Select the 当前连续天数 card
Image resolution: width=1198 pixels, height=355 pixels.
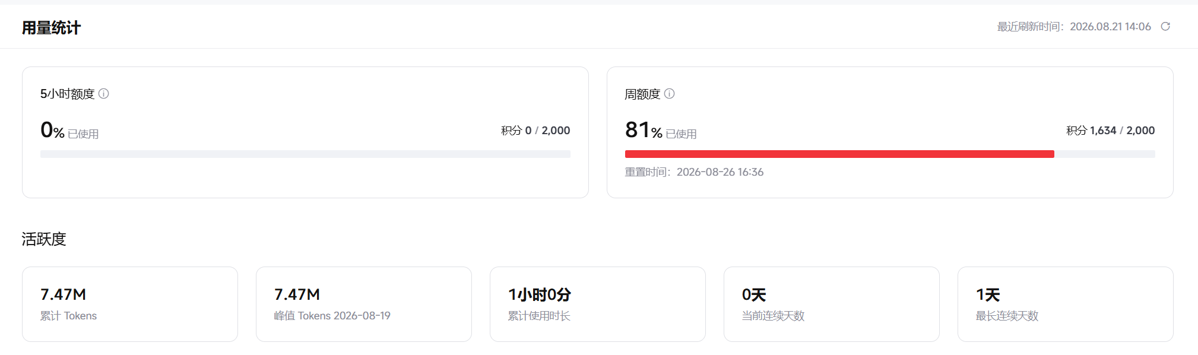coord(832,305)
